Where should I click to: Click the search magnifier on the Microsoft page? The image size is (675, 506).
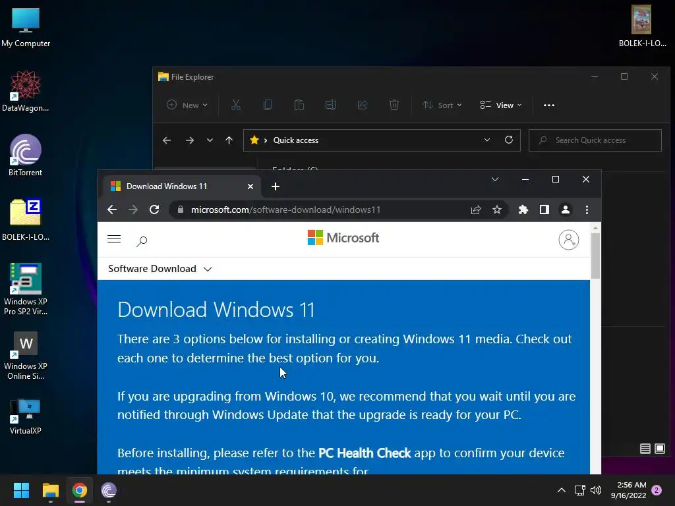(x=142, y=241)
